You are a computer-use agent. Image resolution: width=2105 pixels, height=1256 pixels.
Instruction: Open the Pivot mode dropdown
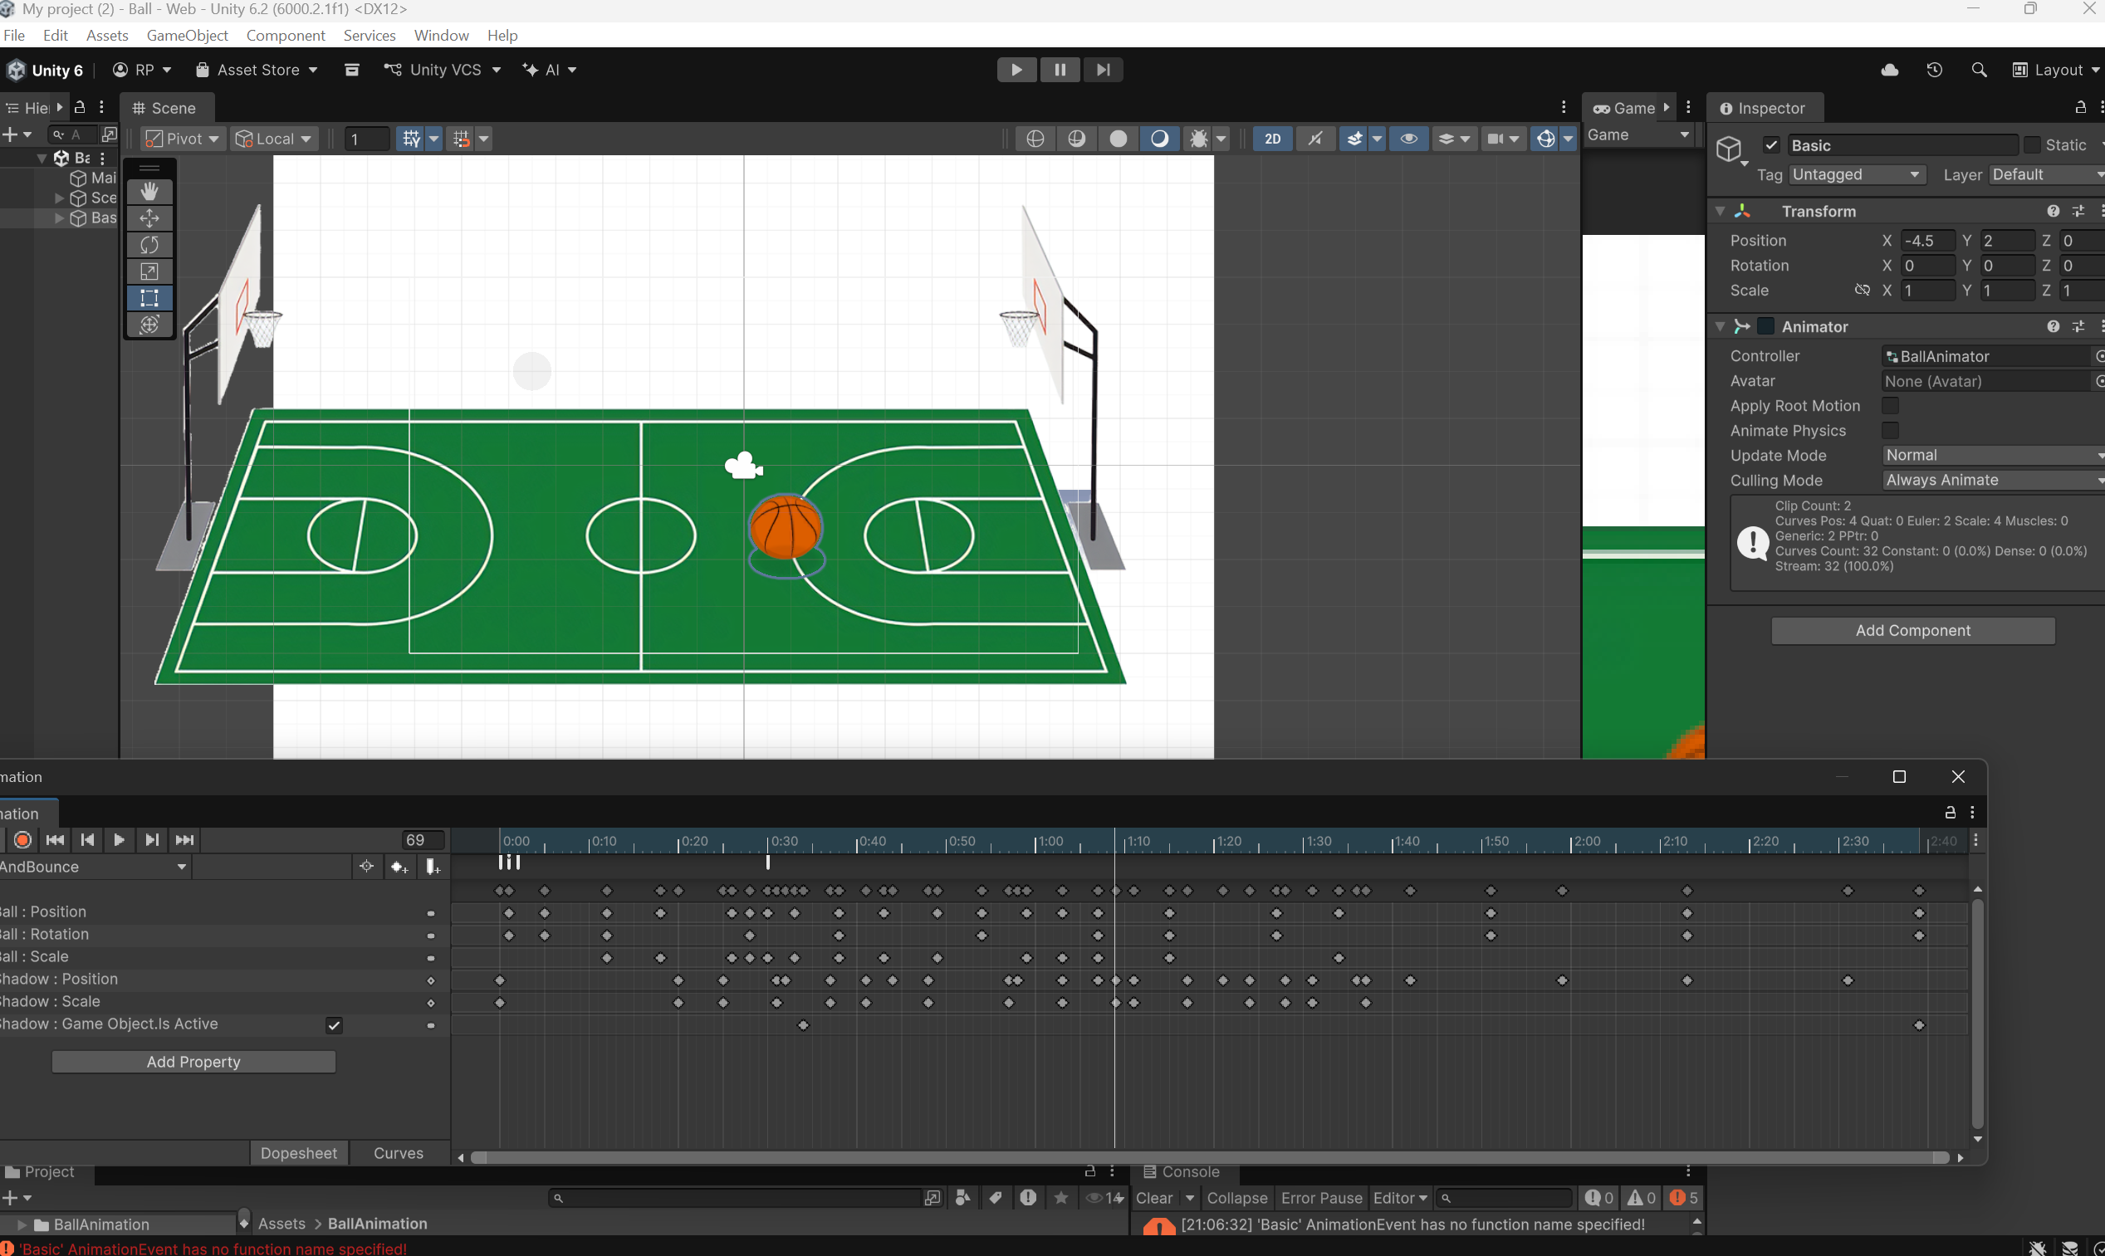coord(183,139)
